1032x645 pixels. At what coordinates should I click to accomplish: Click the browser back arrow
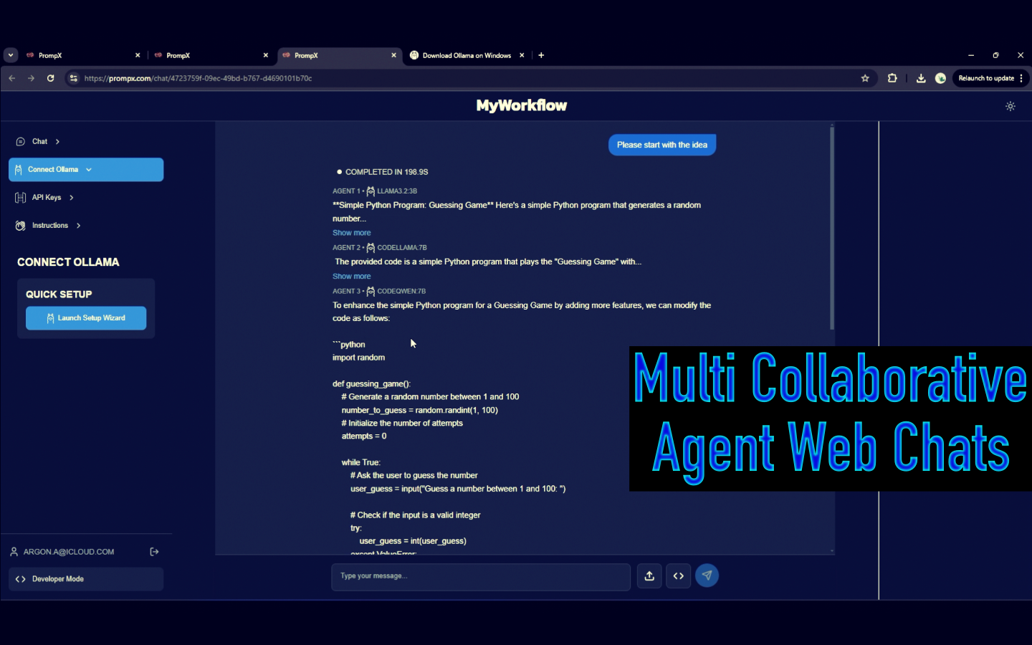(12, 79)
